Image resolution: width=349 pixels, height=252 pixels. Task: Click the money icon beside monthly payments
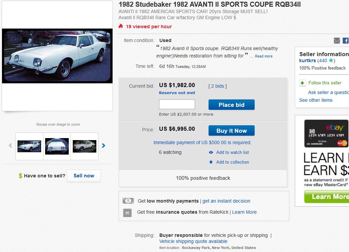[128, 201]
